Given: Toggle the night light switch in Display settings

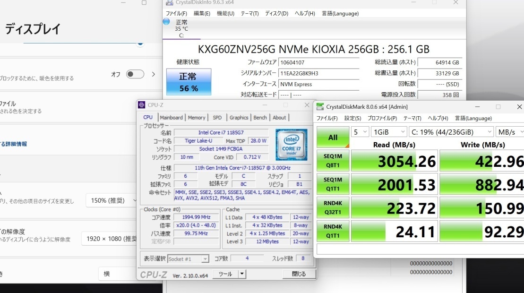Looking at the screenshot, I should pyautogui.click(x=135, y=74).
